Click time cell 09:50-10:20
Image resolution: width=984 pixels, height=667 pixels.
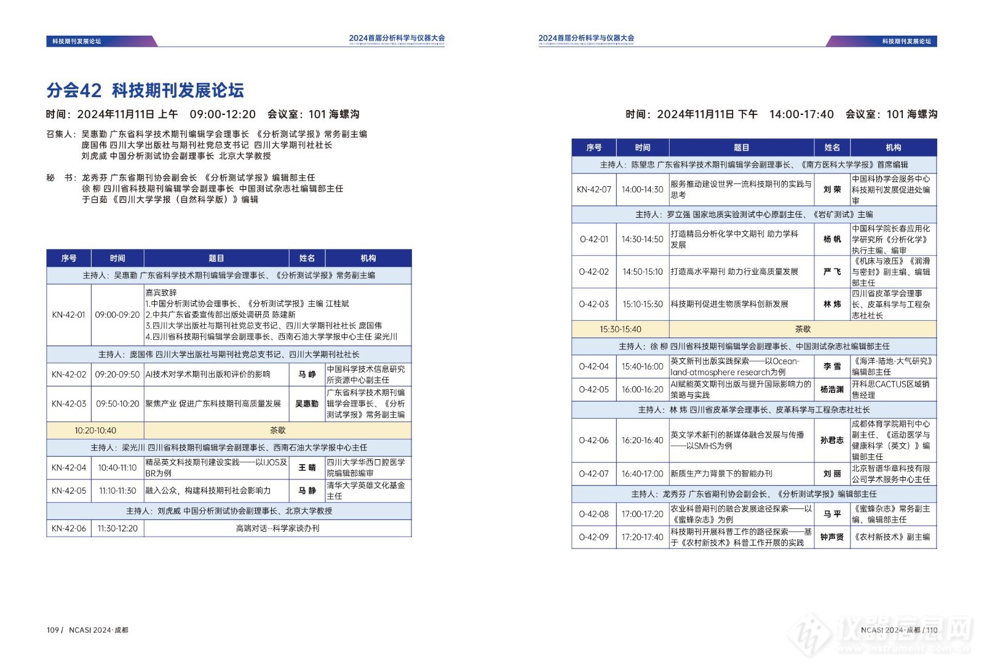tap(117, 404)
